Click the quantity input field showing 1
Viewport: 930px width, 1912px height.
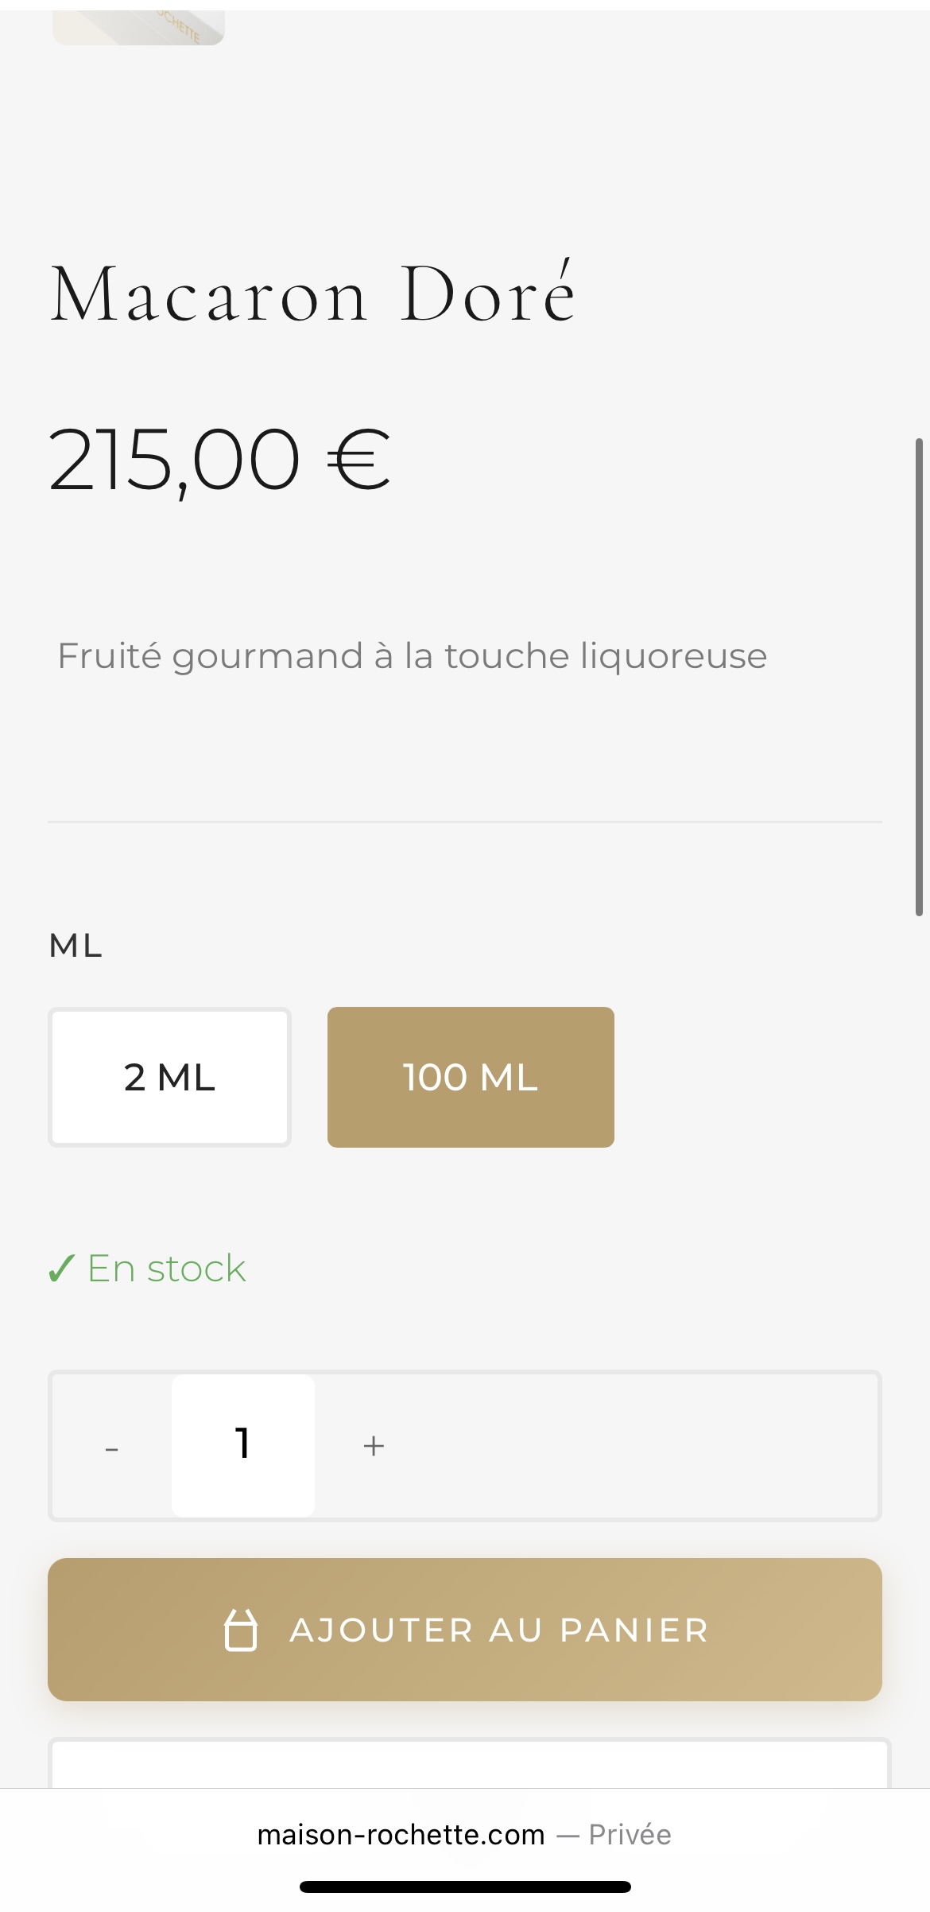click(243, 1445)
